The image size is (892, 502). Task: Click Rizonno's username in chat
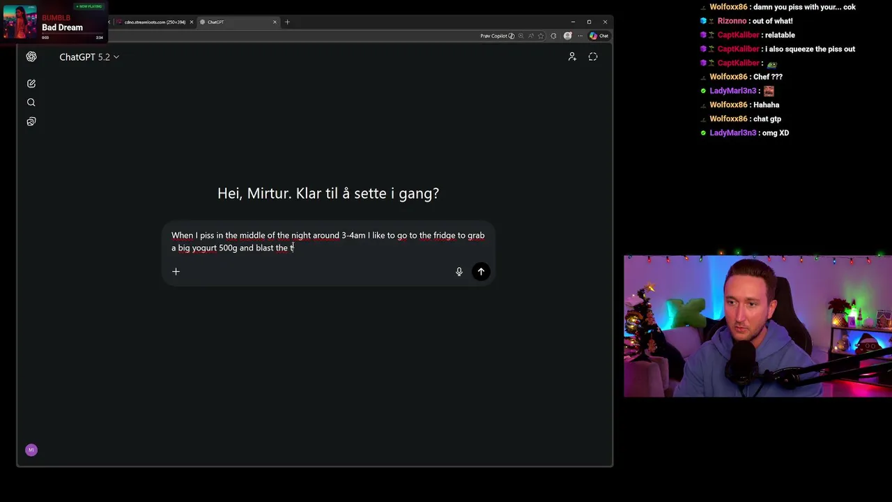pos(732,21)
